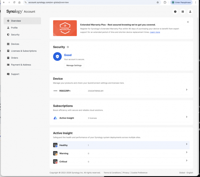The height and width of the screenshot is (177, 200).
Task: Click the 3 licenses text
Action: pos(92,118)
